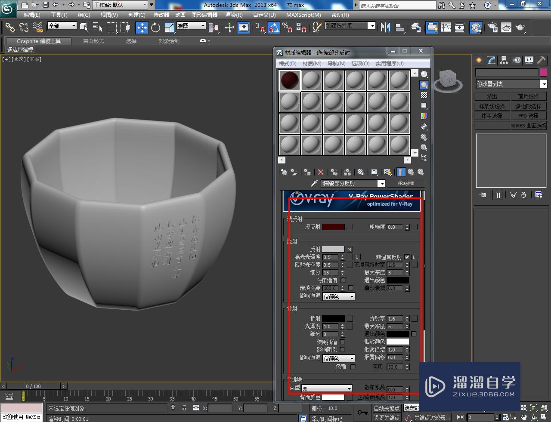Open the 全部 selection filter dropdown
The width and height of the screenshot is (551, 422).
(x=62, y=26)
